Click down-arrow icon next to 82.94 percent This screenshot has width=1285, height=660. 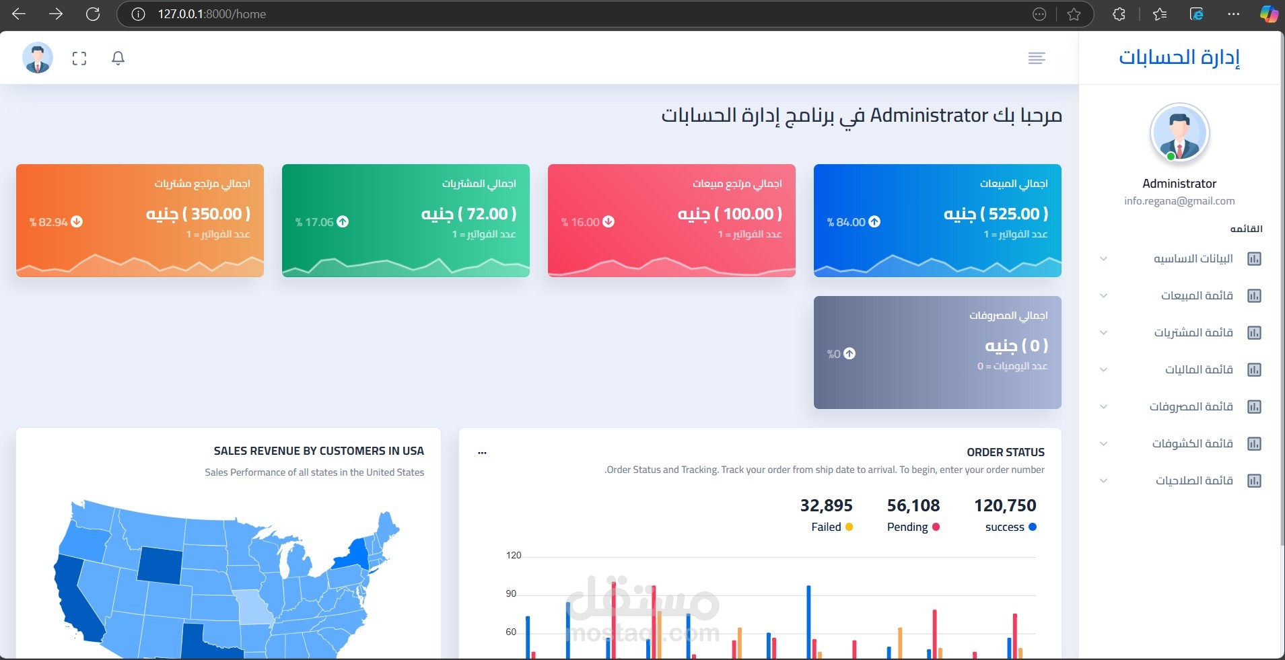click(x=77, y=221)
